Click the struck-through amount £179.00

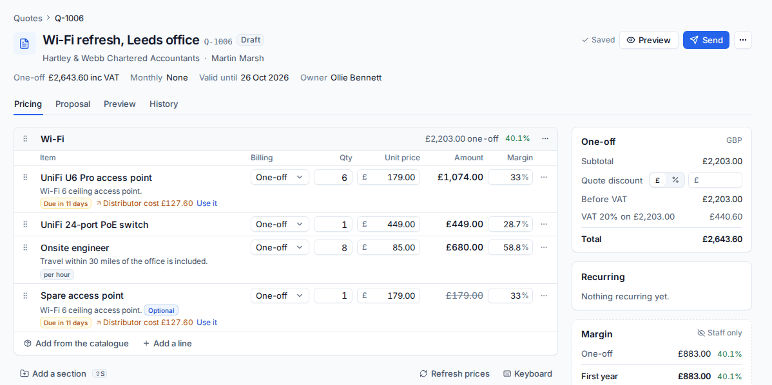(464, 296)
